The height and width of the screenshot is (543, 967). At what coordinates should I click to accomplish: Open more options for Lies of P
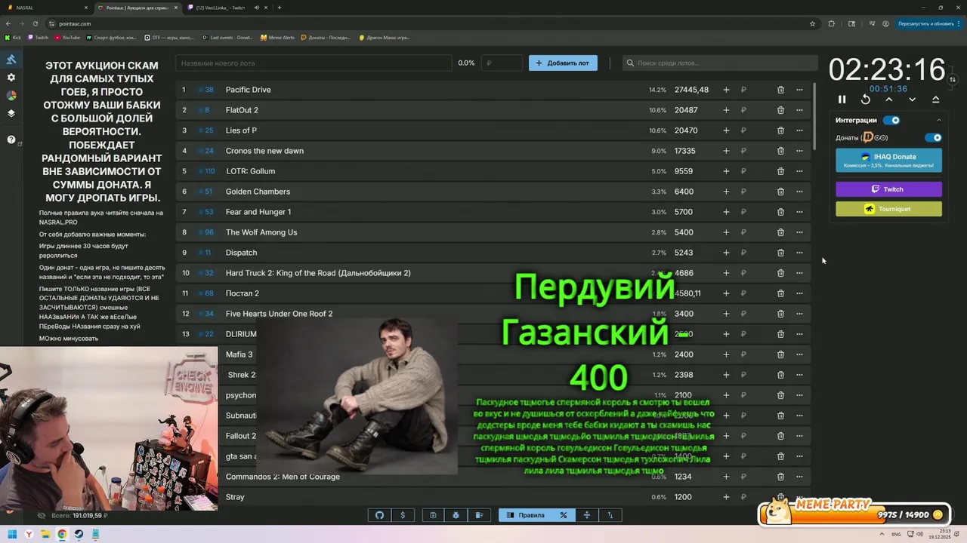(799, 130)
